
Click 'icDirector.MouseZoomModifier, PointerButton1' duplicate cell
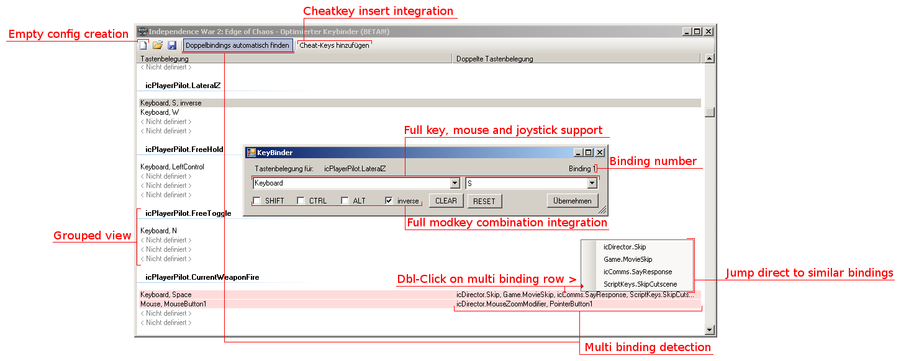pyautogui.click(x=525, y=304)
